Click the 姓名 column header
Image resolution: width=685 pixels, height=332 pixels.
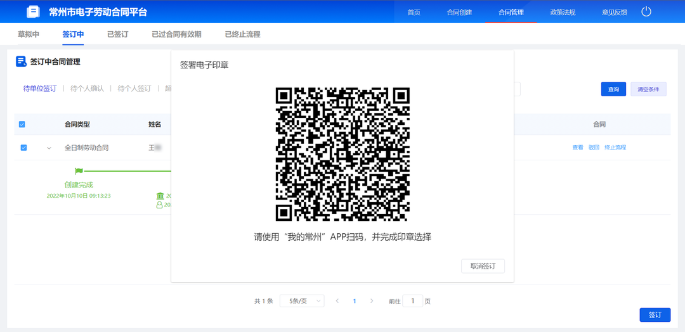click(155, 124)
